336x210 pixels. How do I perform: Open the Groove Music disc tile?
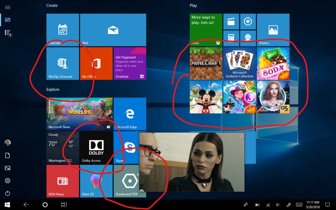tap(248, 21)
